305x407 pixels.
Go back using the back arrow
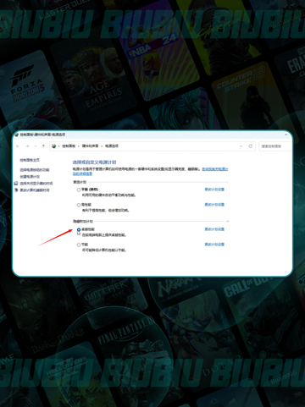[x=18, y=146]
